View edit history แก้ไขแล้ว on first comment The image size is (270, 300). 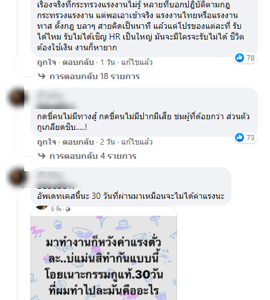point(137,63)
